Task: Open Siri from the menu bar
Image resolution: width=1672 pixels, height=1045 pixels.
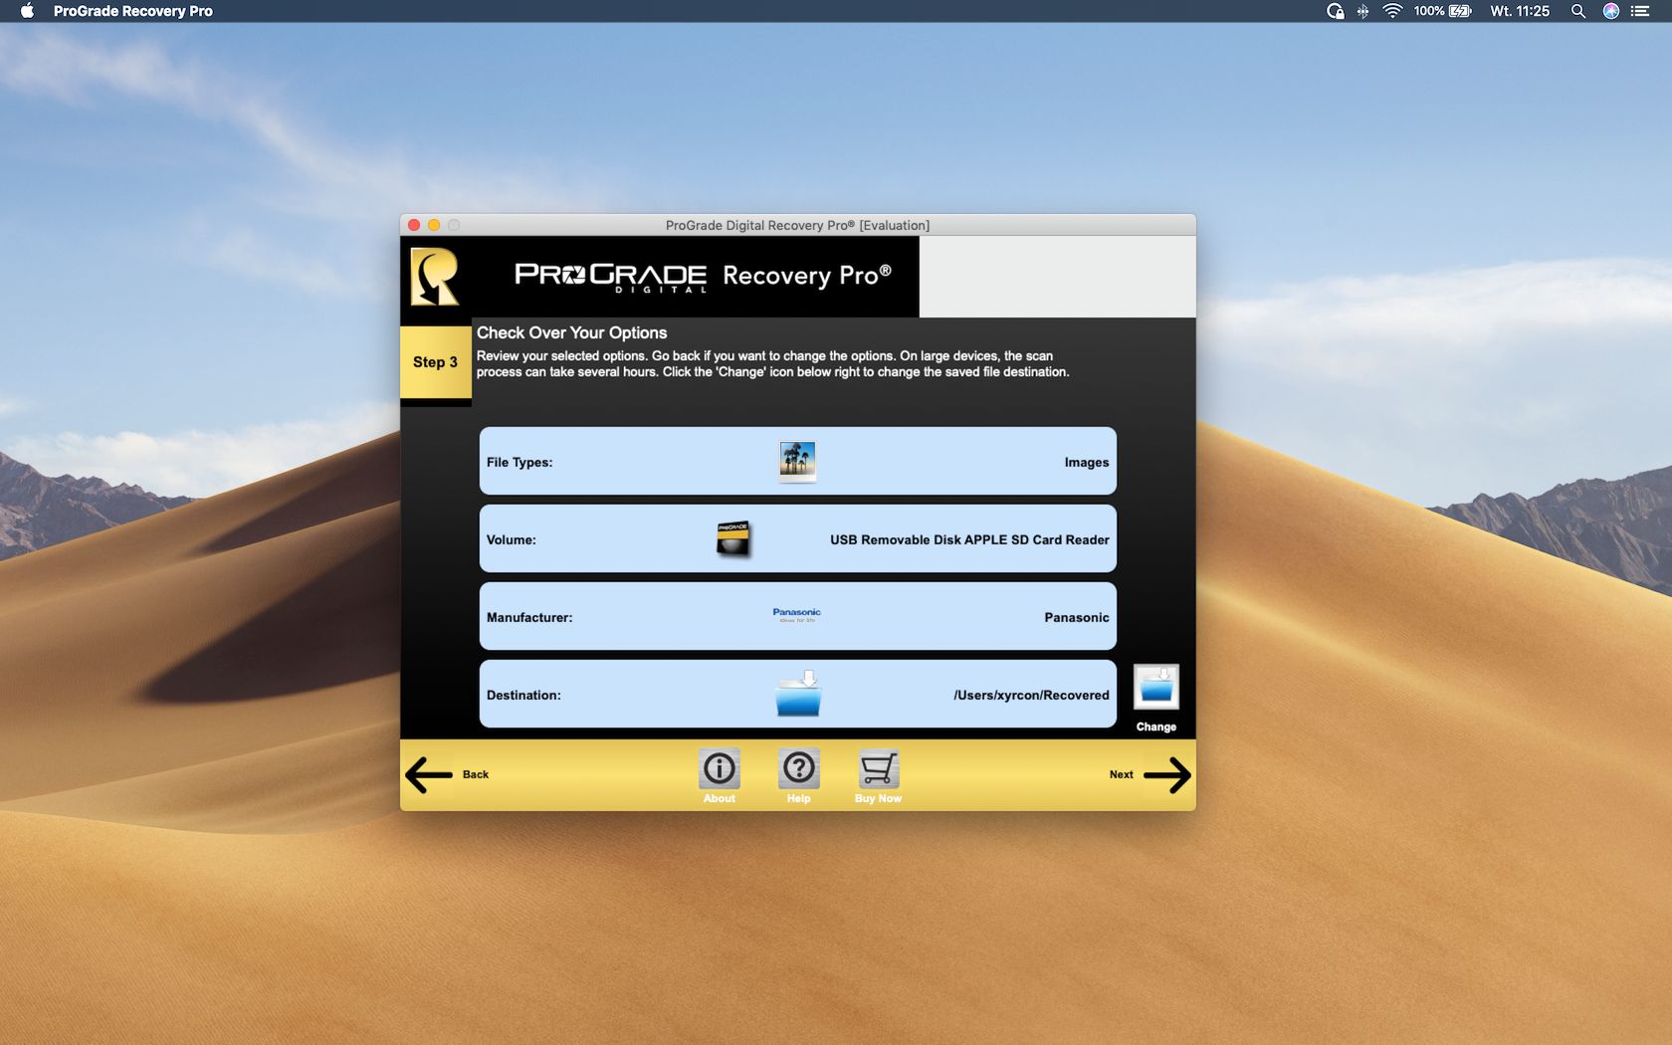Action: pyautogui.click(x=1611, y=11)
